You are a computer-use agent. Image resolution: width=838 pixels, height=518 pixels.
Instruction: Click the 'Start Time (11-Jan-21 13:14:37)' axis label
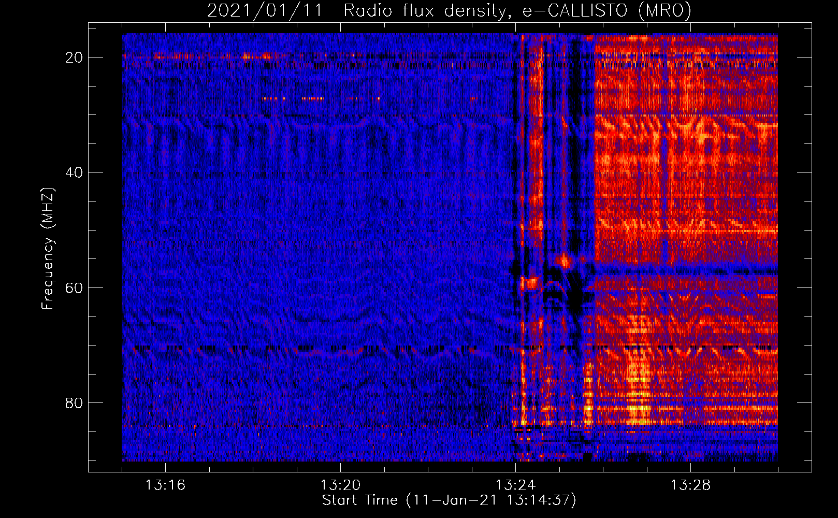[x=449, y=500]
